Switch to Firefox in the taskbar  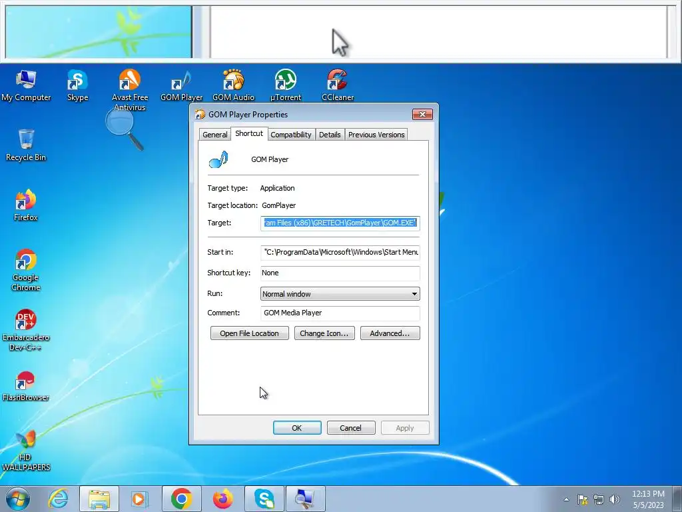coord(222,499)
